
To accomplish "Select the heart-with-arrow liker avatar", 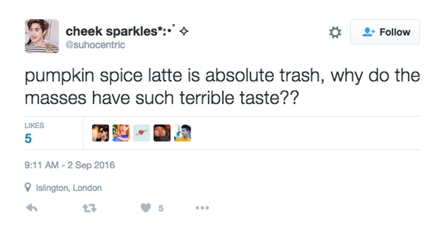I will pyautogui.click(x=142, y=133).
